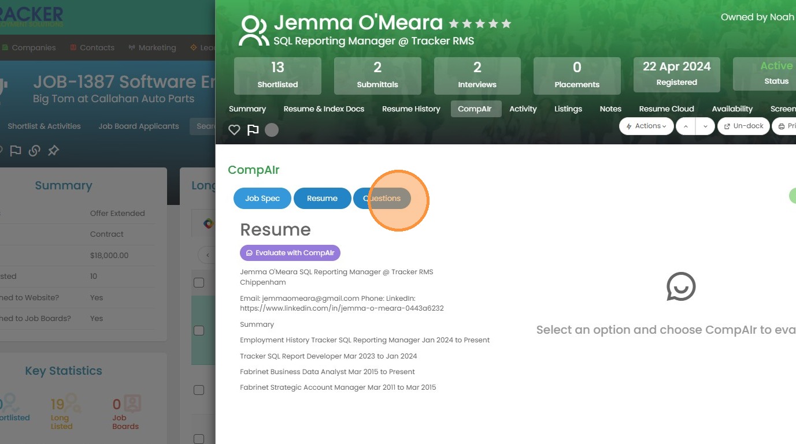Viewport: 796px width, 444px height.
Task: Click the 2 Submittals stat card
Action: click(377, 75)
